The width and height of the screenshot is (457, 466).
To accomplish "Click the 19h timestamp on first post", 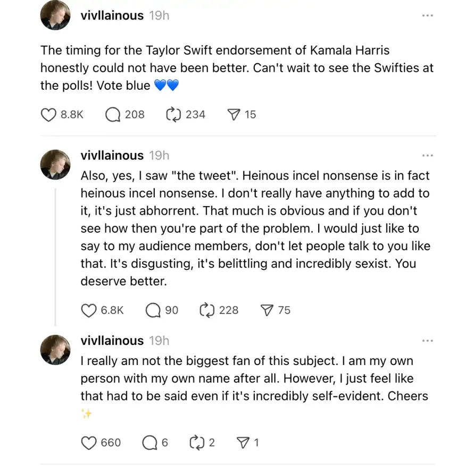I will [159, 15].
